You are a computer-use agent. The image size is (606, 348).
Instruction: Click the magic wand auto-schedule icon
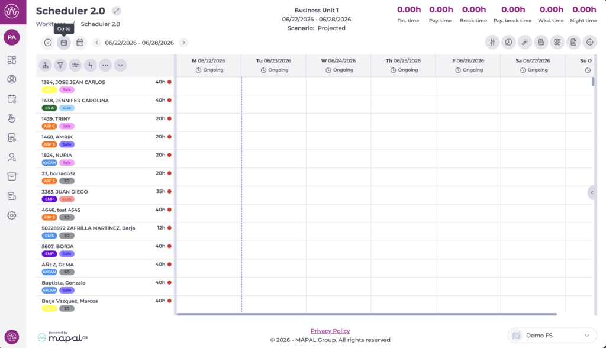click(525, 43)
